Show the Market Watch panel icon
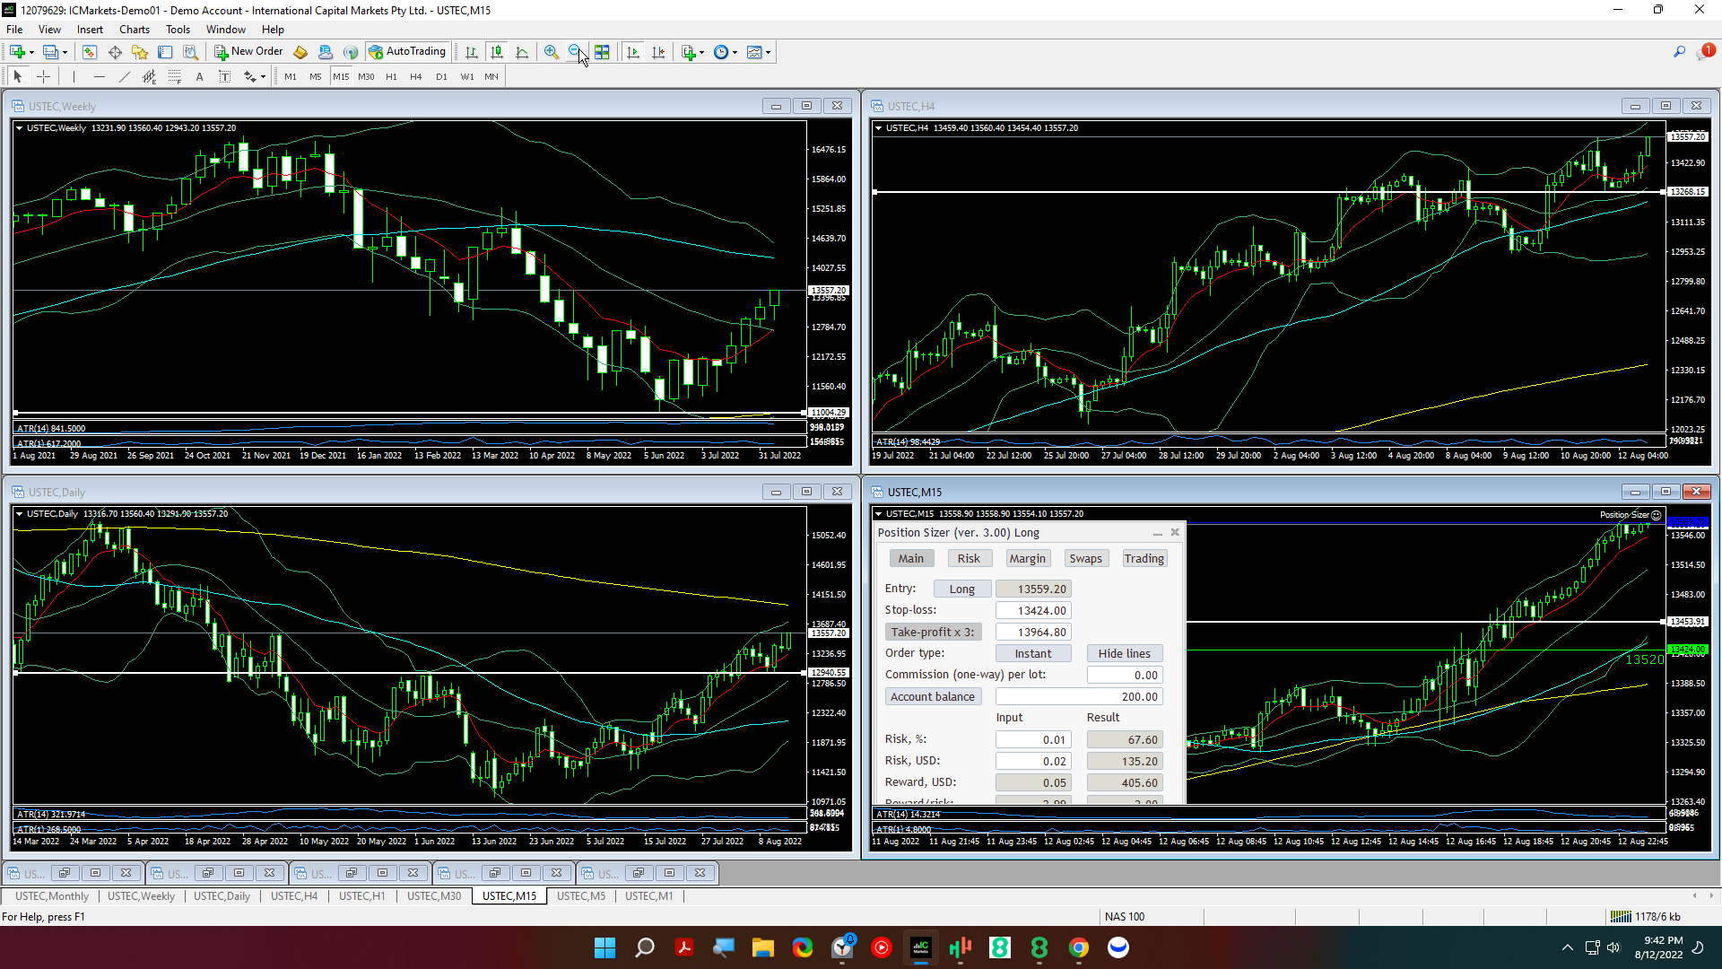 [x=90, y=52]
